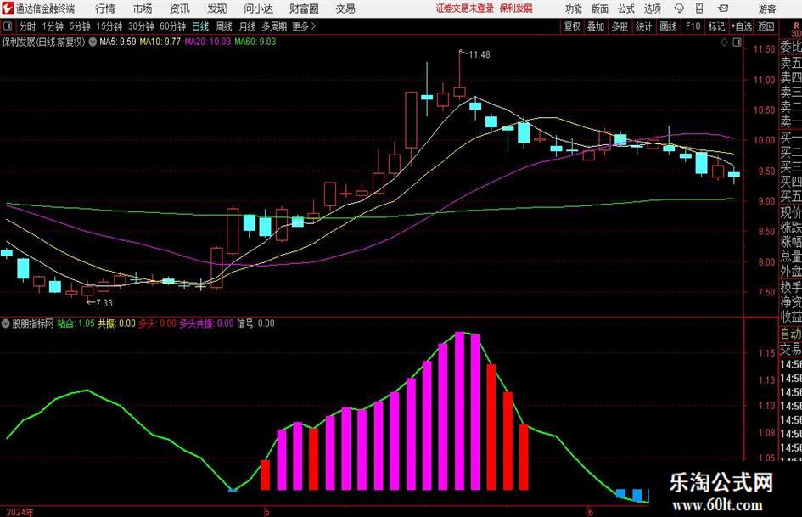Expand the 更多 periods dropdown
Viewport: 802px width, 517px height.
304,26
